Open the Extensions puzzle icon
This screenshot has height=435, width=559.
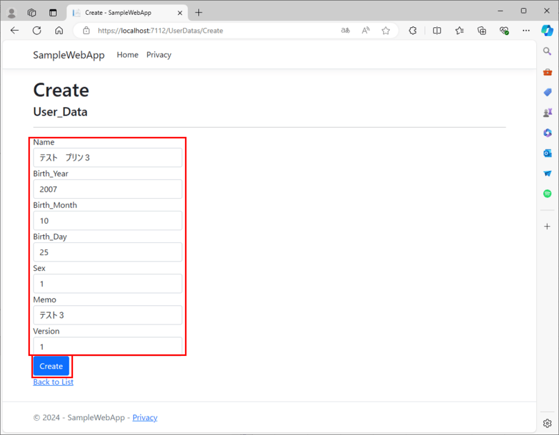413,31
